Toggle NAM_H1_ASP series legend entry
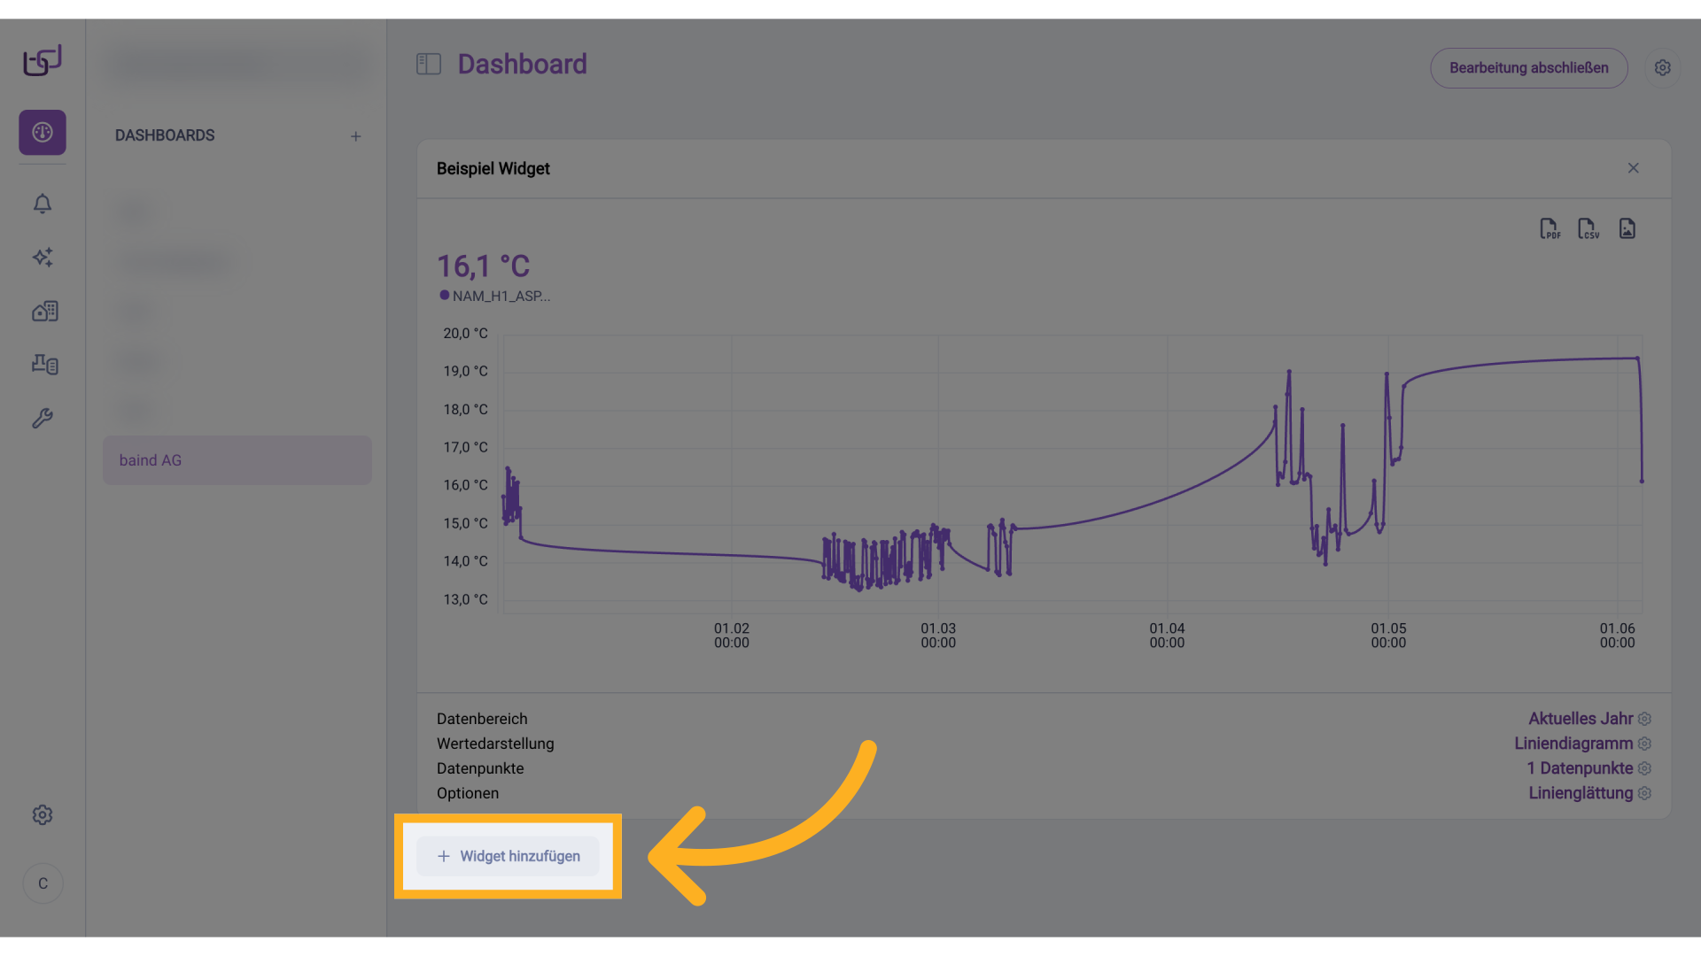1701x956 pixels. pyautogui.click(x=501, y=297)
